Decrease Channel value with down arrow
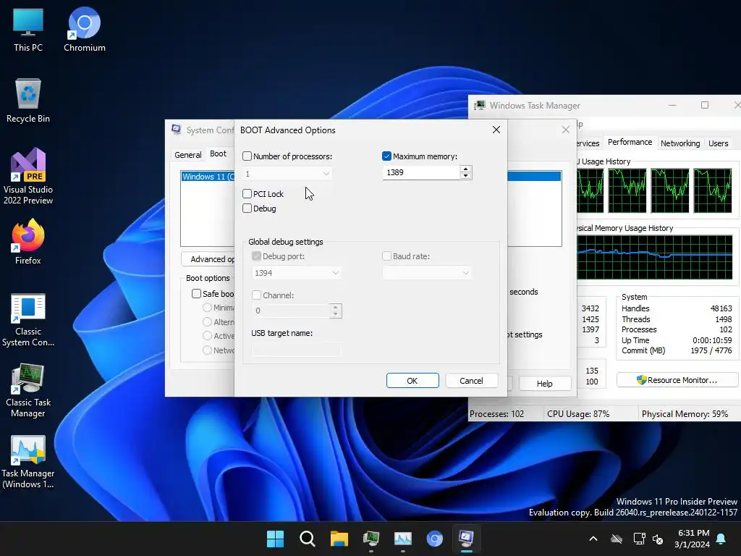741x556 pixels. pos(336,314)
